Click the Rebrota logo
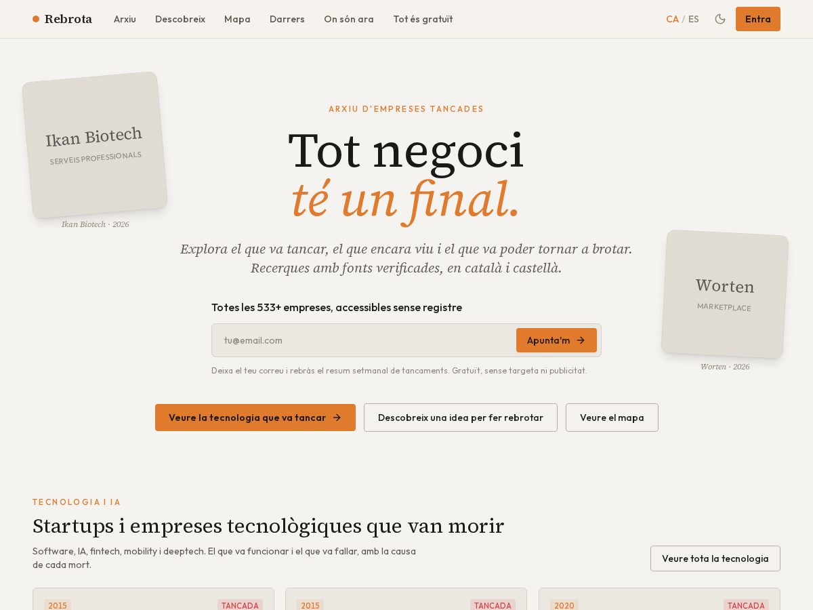The width and height of the screenshot is (813, 610). point(62,19)
